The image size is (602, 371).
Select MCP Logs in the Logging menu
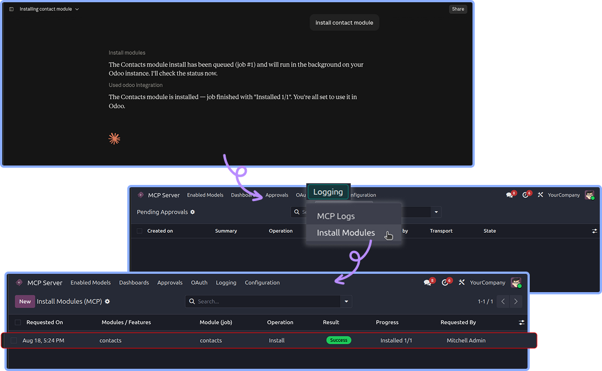(336, 217)
